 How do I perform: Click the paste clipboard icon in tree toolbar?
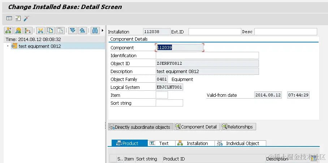[x=60, y=31]
